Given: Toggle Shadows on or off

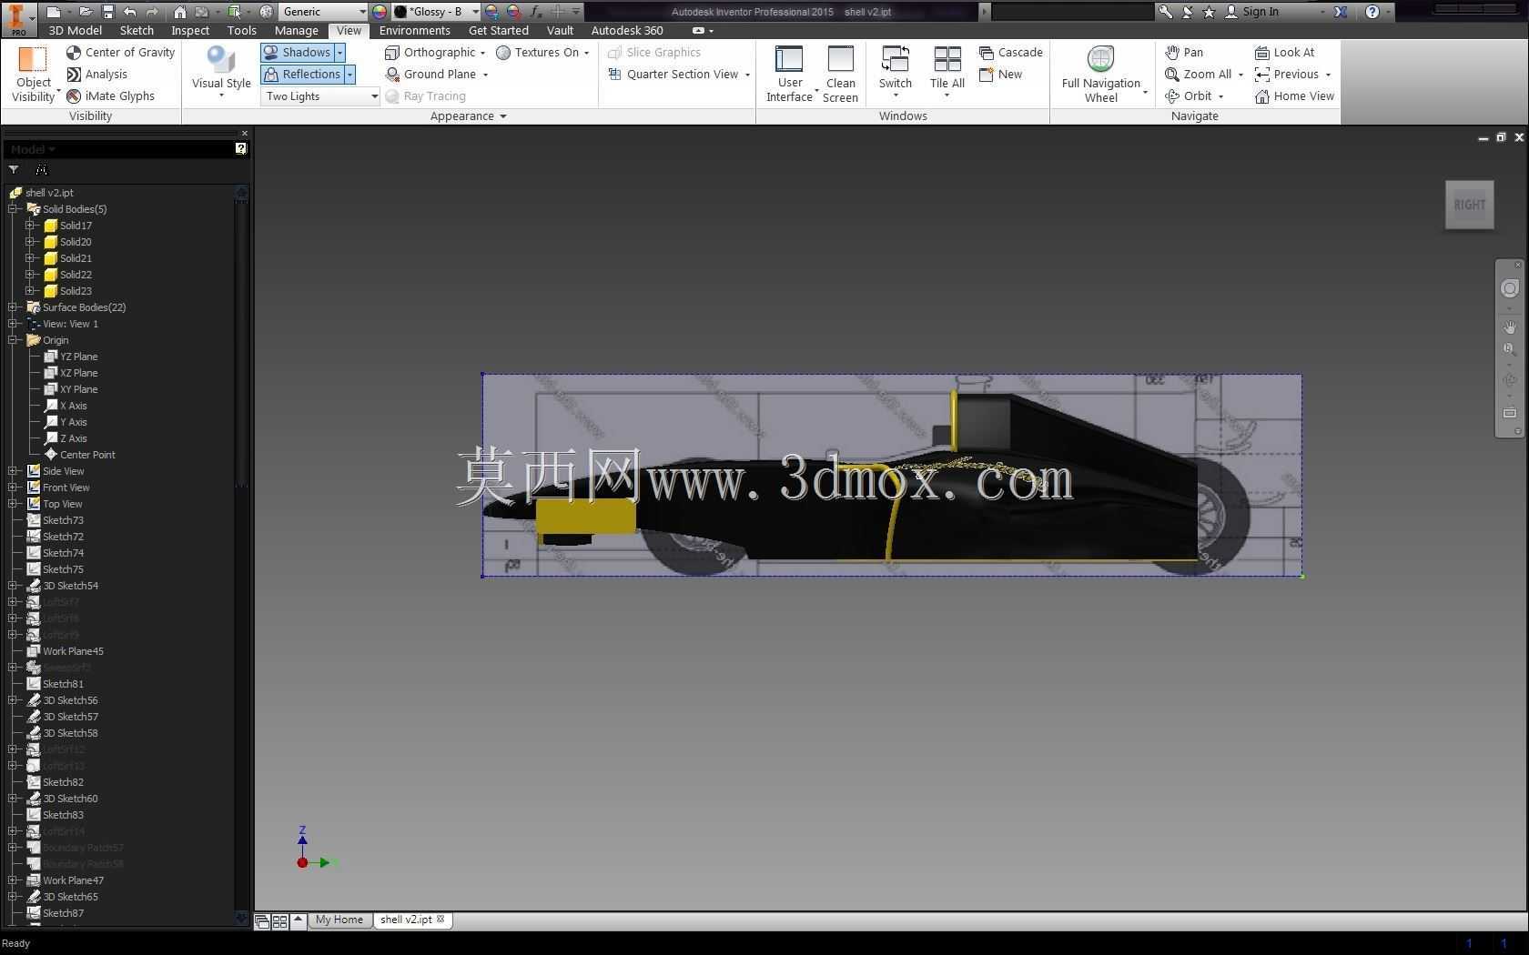Looking at the screenshot, I should 298,53.
